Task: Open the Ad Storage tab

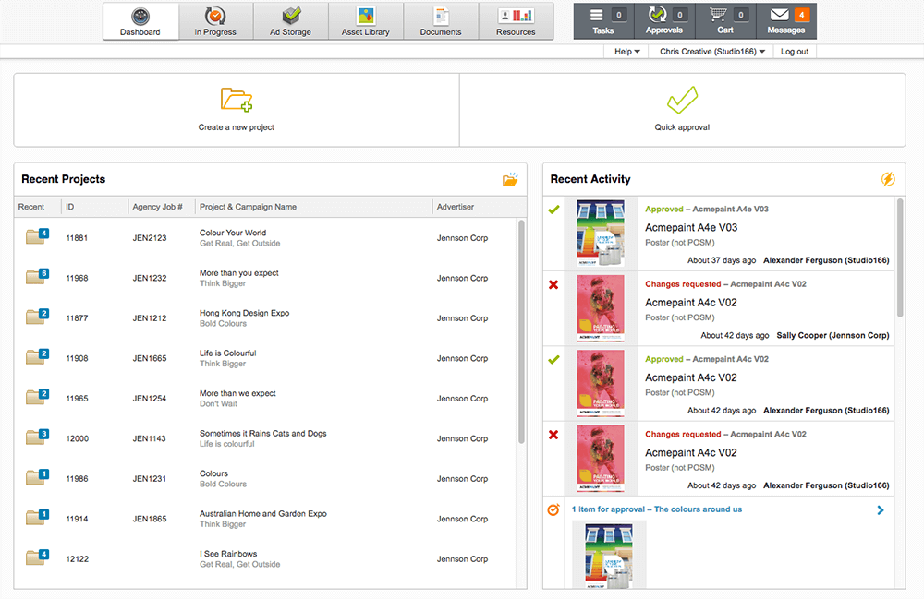Action: coord(290,21)
